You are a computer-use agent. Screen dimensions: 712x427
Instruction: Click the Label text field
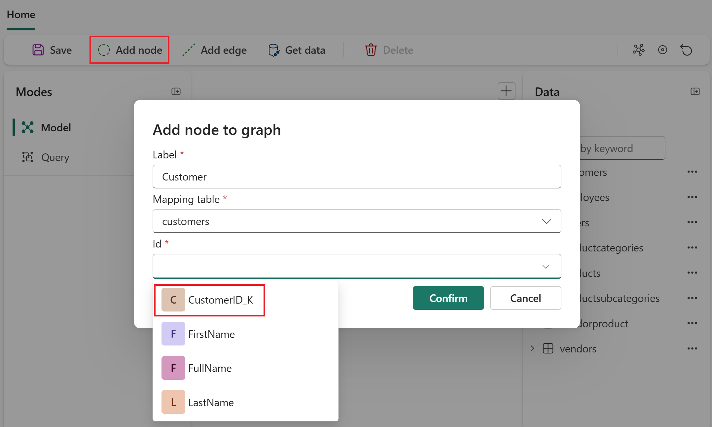coord(357,177)
